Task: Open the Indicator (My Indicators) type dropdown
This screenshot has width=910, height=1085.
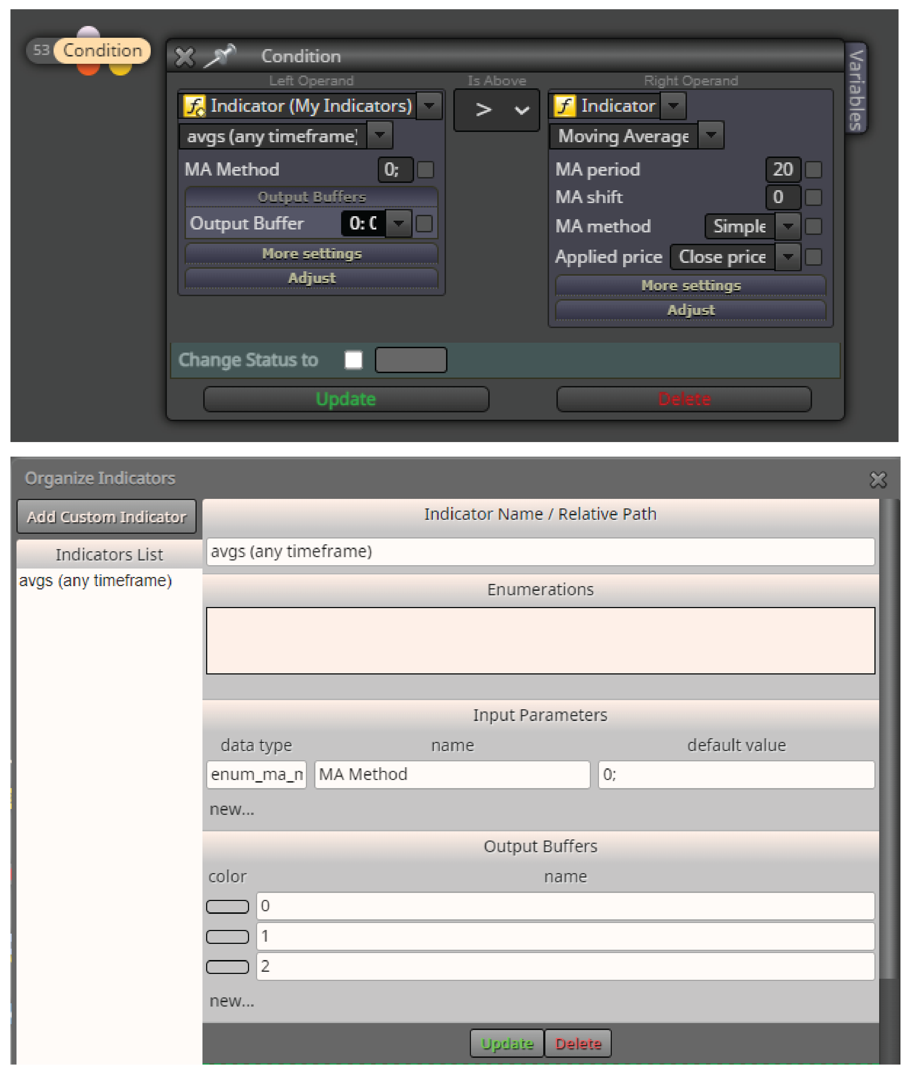Action: click(429, 106)
